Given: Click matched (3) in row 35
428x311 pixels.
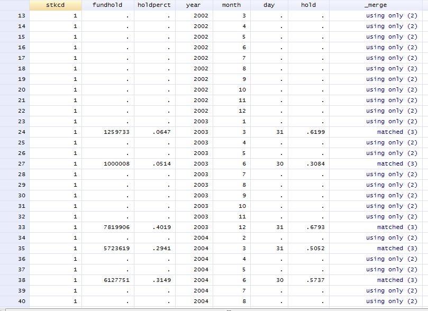Looking at the screenshot, I should pyautogui.click(x=397, y=249).
